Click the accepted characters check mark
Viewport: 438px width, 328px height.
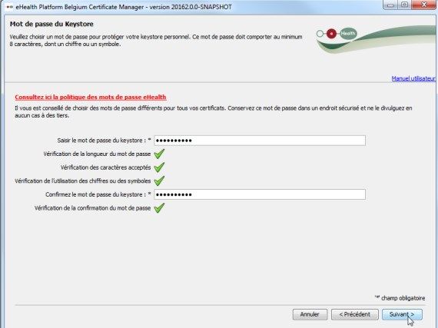click(159, 167)
